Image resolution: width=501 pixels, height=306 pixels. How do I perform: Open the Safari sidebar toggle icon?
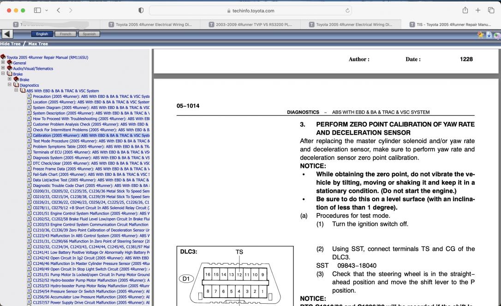pos(37,10)
